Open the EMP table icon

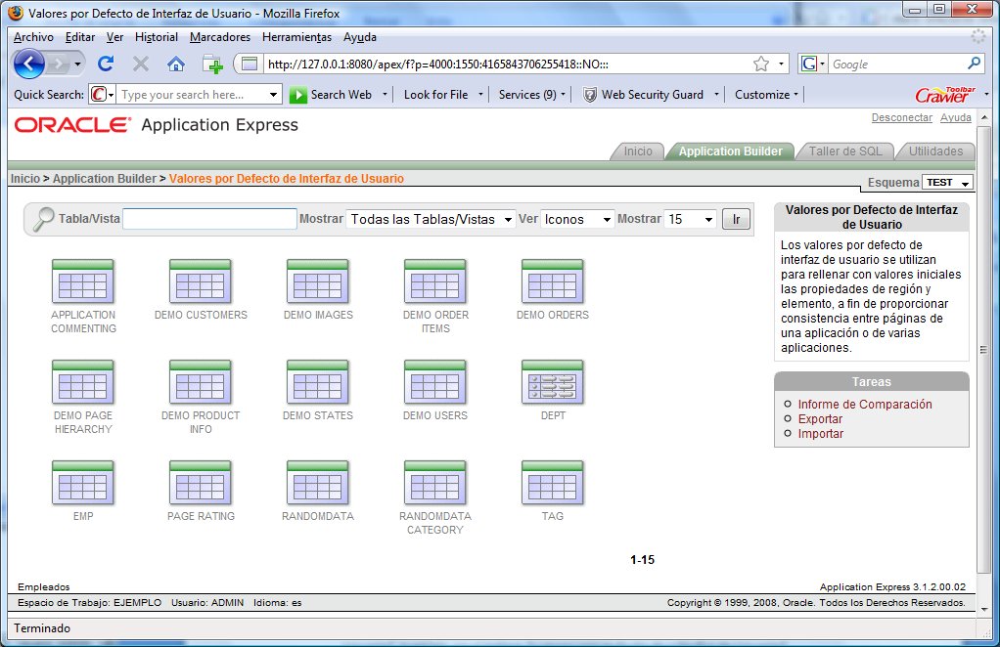tap(83, 483)
